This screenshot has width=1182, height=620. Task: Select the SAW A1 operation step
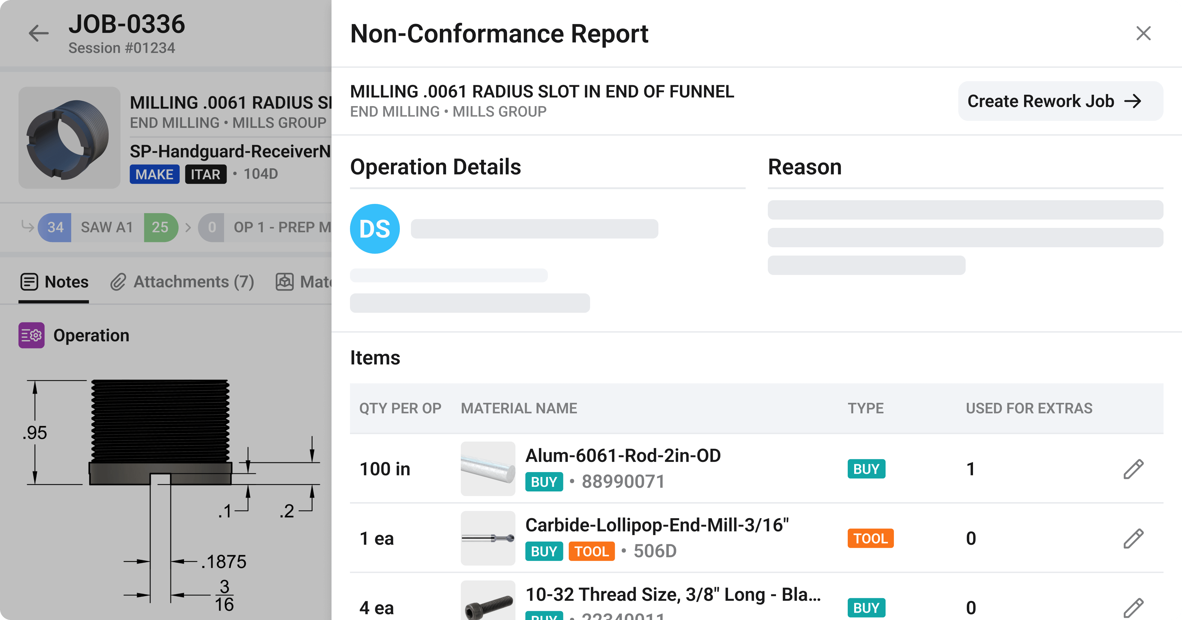click(107, 227)
